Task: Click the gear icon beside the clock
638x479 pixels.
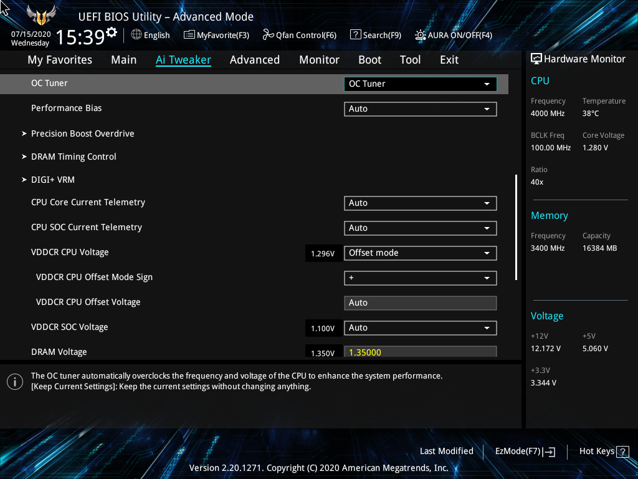Action: [x=112, y=32]
